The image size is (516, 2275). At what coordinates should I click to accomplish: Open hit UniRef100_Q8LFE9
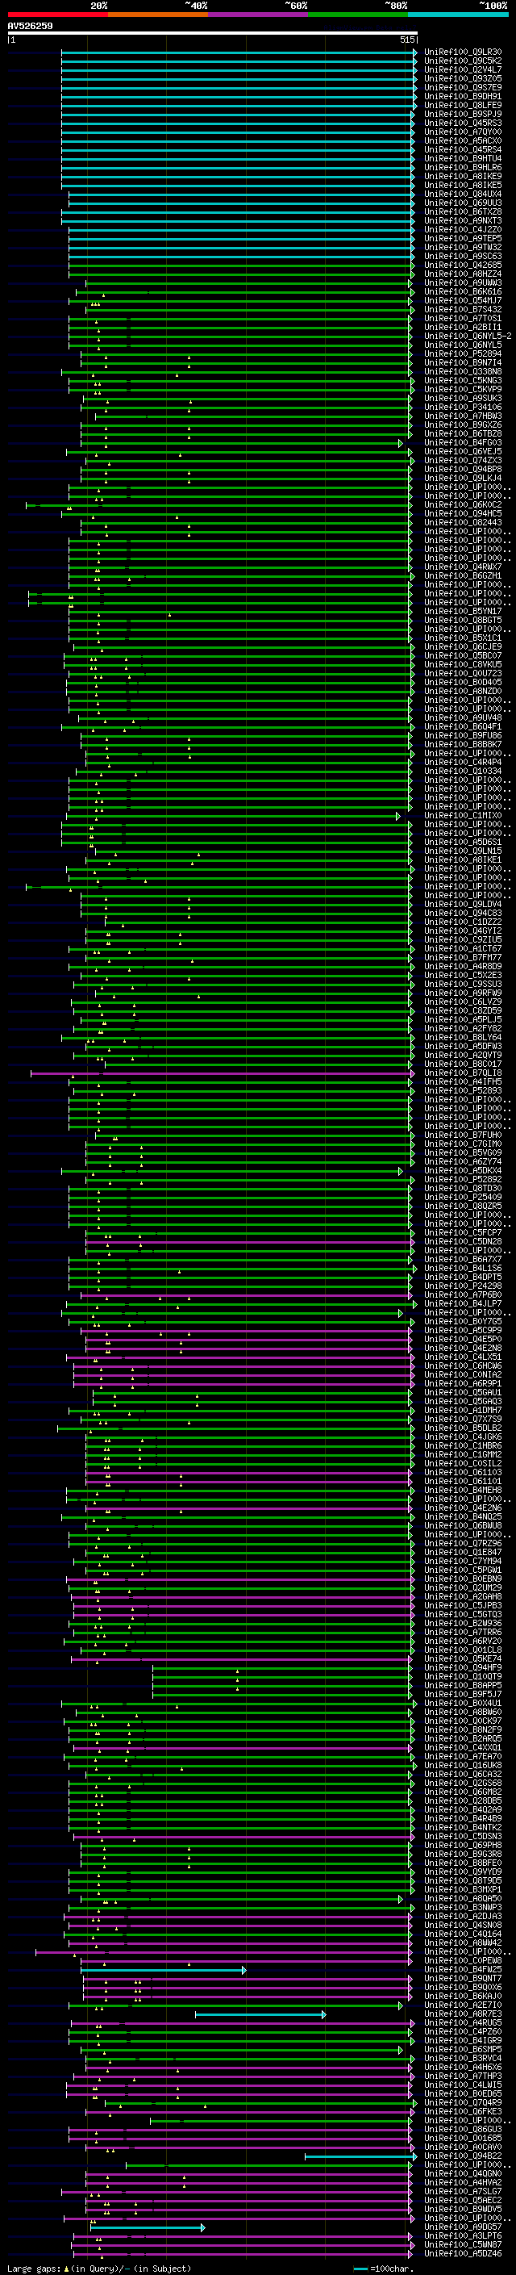click(463, 105)
